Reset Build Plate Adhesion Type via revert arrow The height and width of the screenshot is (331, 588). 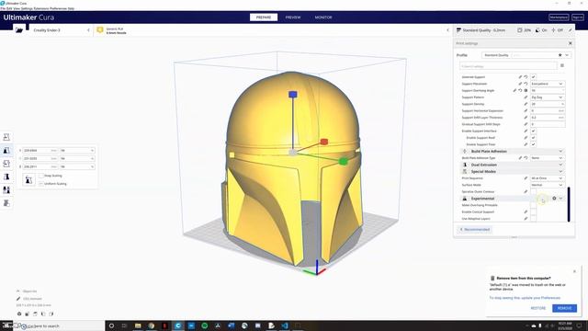(526, 158)
